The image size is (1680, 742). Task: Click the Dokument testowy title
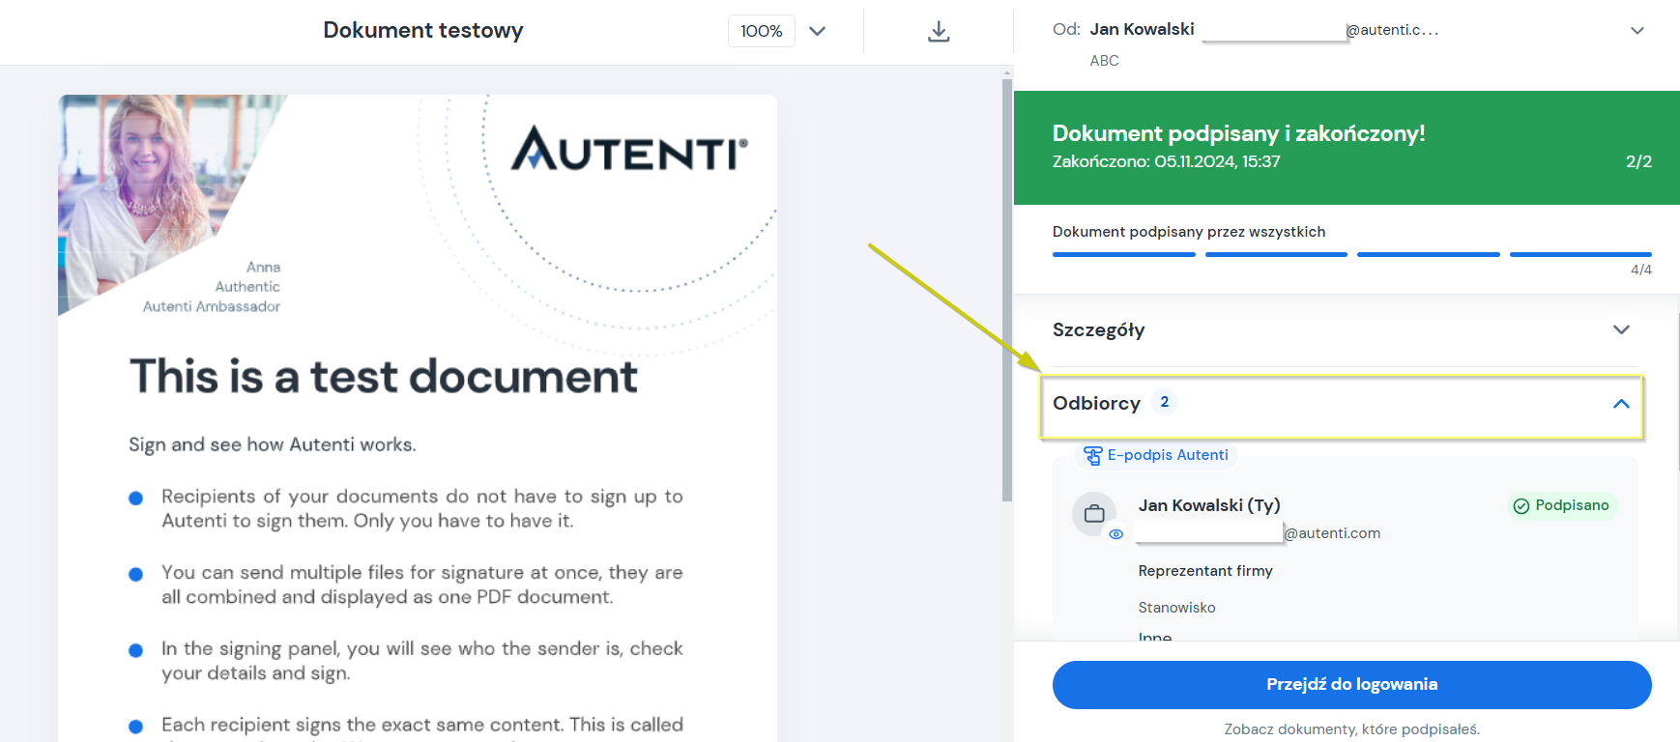point(423,30)
